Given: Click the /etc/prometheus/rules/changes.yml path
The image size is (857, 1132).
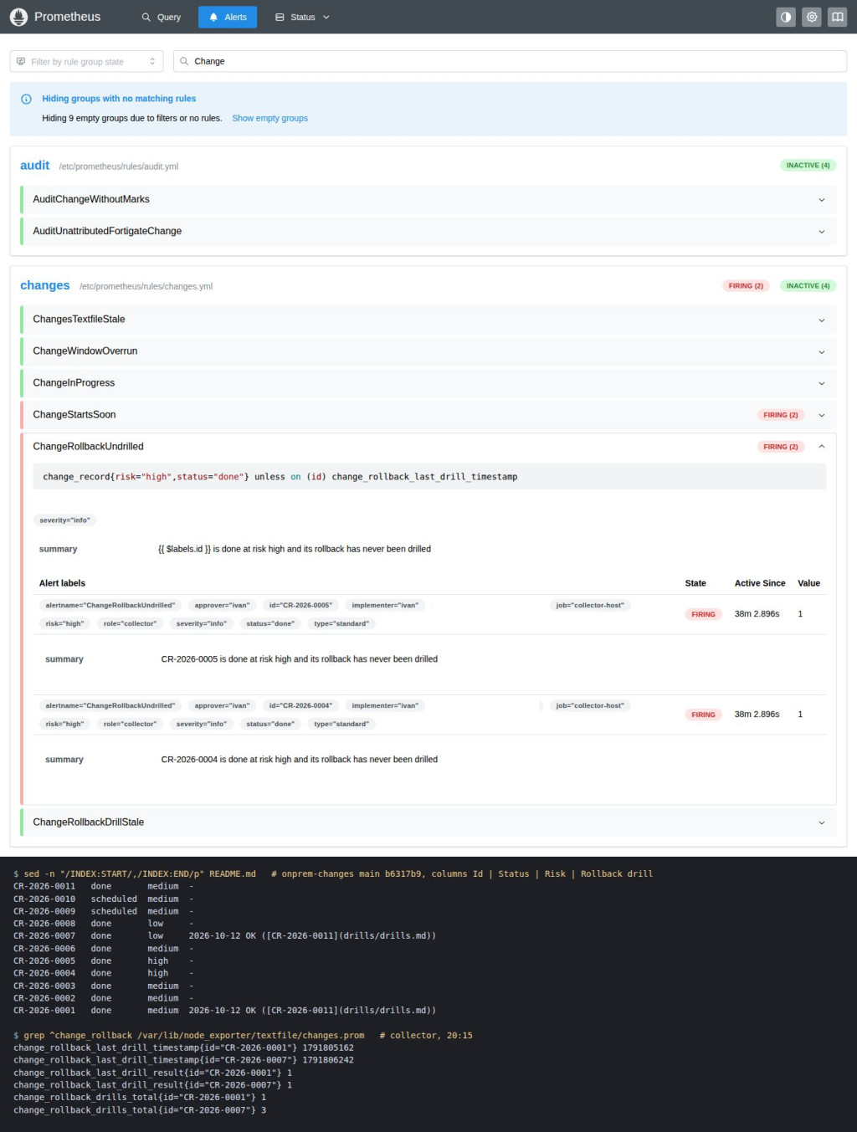Looking at the screenshot, I should [x=146, y=286].
